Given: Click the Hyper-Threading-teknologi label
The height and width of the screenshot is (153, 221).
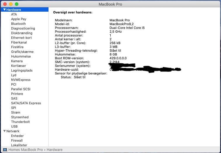Looking at the screenshot, I should coord(76,51).
